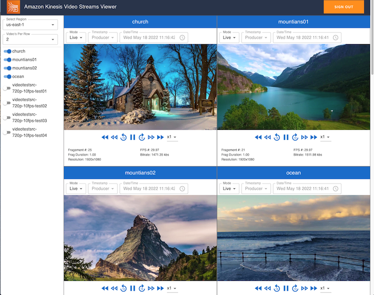Toggle off the church stream switch
The height and width of the screenshot is (295, 374).
click(7, 52)
